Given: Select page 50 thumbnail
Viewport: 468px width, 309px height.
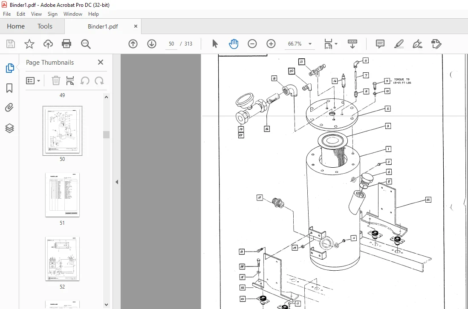Looking at the screenshot, I should click(x=62, y=131).
